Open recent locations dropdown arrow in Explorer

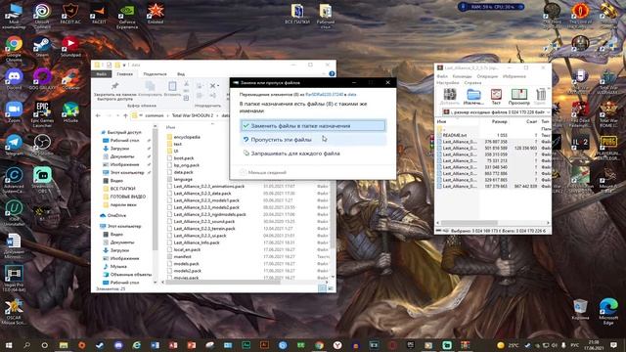pos(117,115)
